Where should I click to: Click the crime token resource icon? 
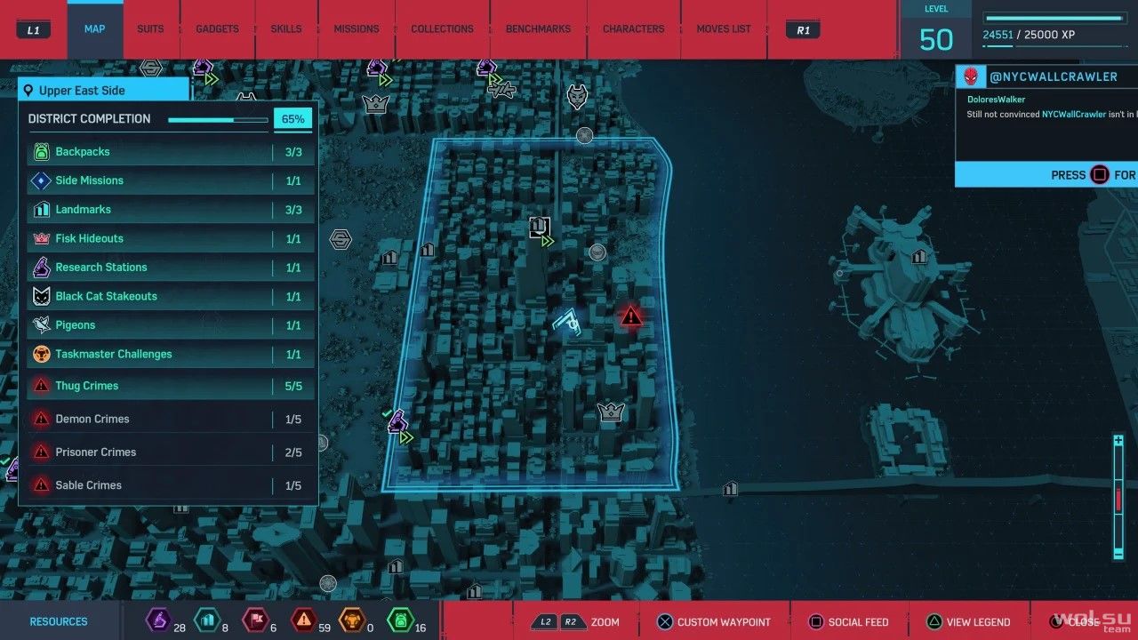(304, 620)
